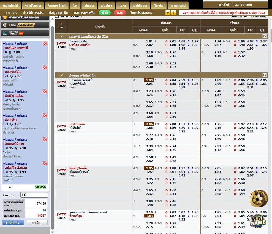Toggle the sort arrow above the time column

[61, 24]
